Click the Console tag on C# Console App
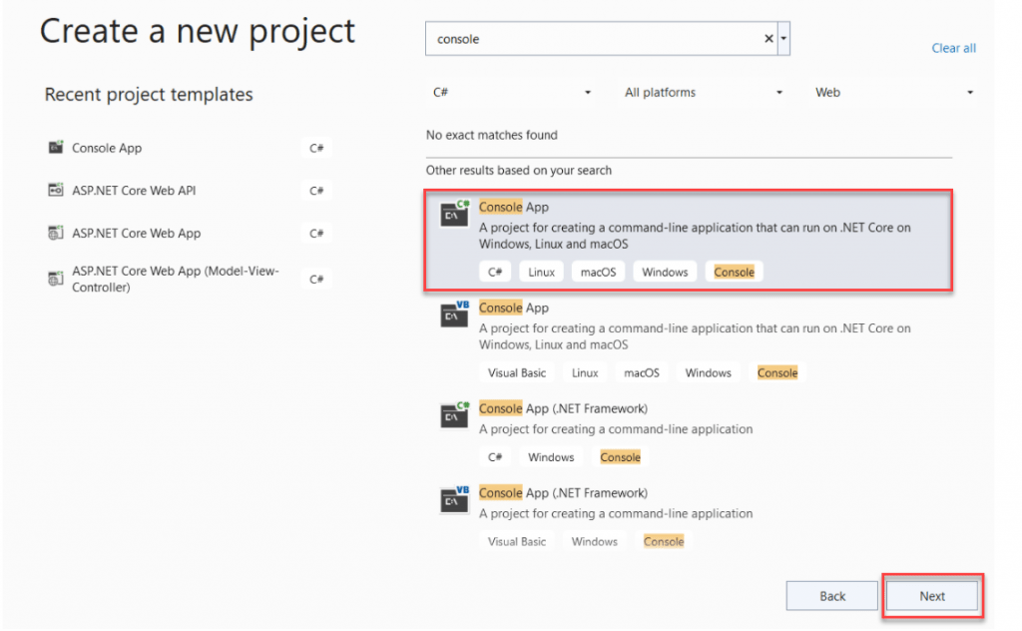The width and height of the screenshot is (1022, 631). pyautogui.click(x=734, y=272)
